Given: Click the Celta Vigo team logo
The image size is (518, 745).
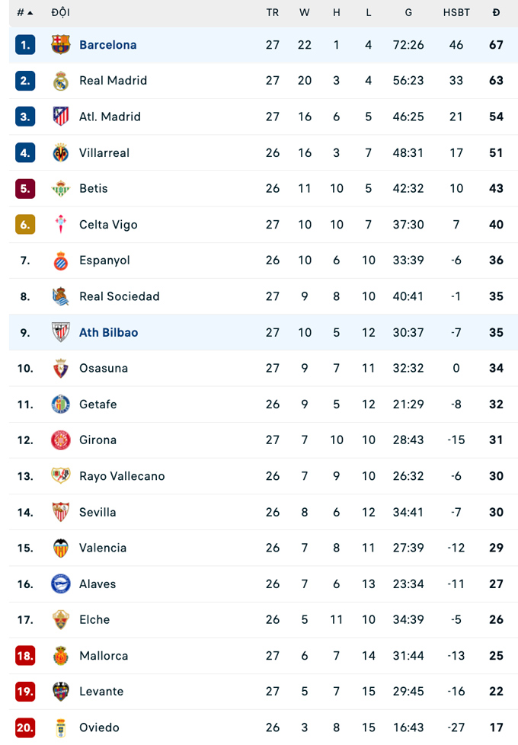Looking at the screenshot, I should [61, 225].
